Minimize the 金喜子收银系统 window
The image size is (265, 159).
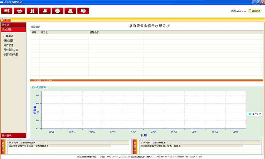[x=254, y=2]
